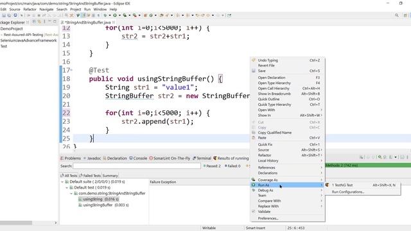Click the Coverage toolbar icon
The width and height of the screenshot is (411, 231).
click(125, 15)
